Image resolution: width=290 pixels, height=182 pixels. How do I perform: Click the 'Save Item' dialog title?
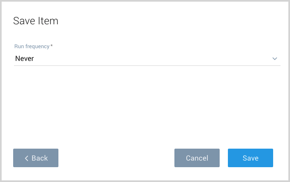36,21
